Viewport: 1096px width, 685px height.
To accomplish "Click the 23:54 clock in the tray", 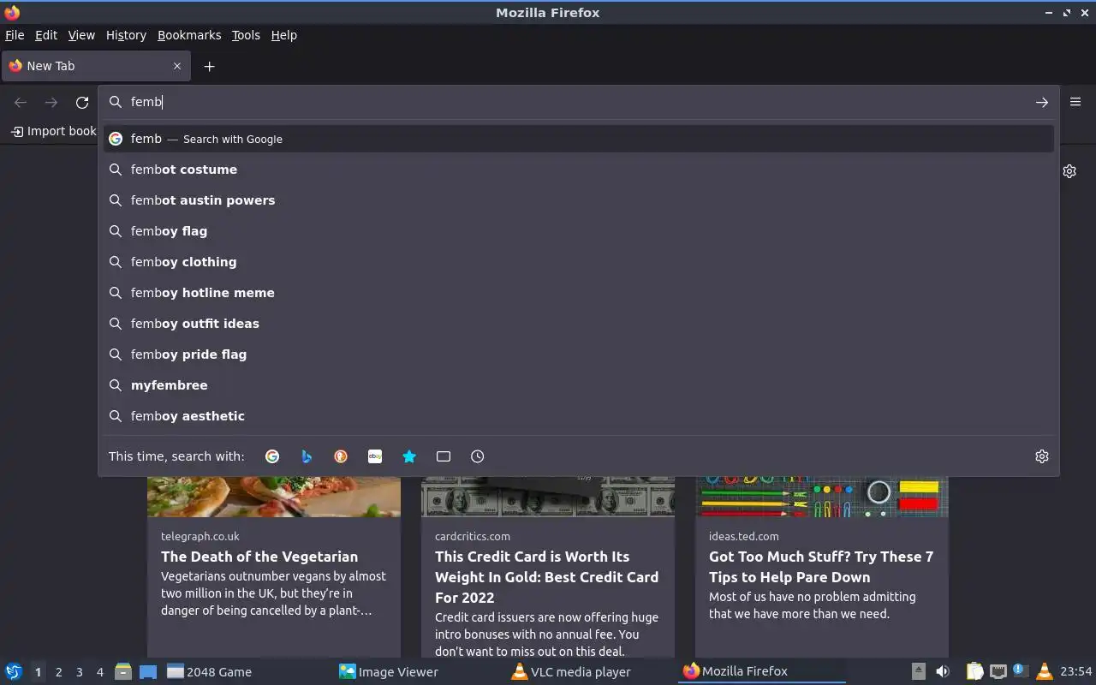I will pos(1075,671).
